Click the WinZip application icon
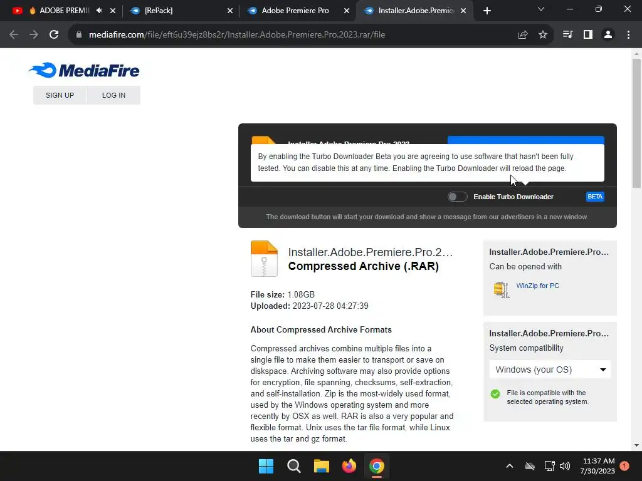The image size is (642, 481). 501,289
